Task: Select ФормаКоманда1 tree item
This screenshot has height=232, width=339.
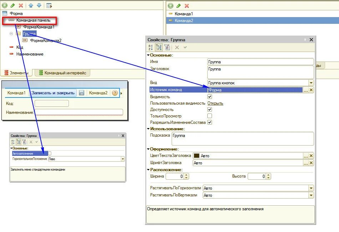Action: [39, 27]
